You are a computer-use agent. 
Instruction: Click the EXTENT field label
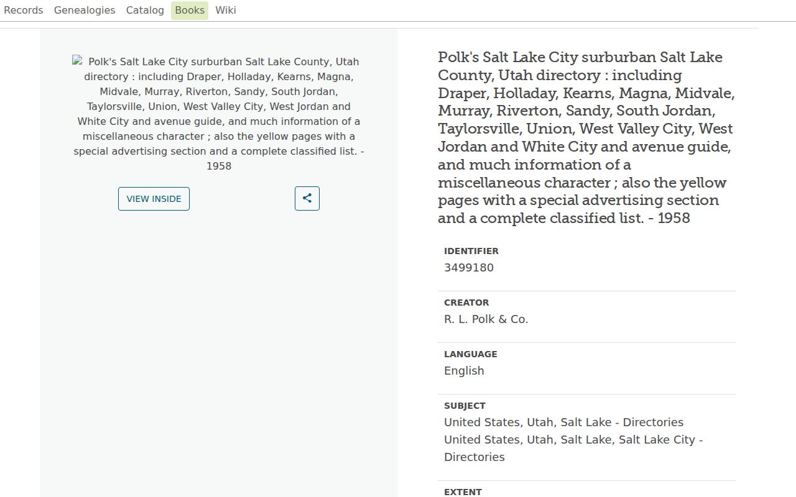(x=463, y=492)
